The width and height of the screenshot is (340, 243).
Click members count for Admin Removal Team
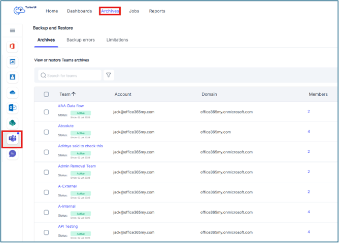(x=309, y=172)
